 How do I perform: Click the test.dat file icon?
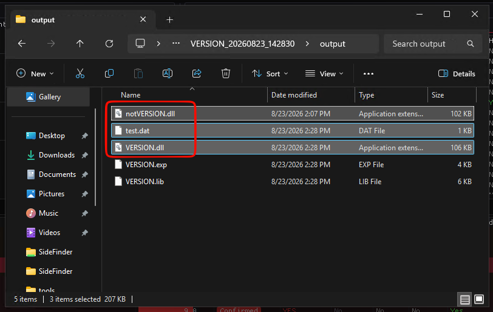tap(118, 130)
